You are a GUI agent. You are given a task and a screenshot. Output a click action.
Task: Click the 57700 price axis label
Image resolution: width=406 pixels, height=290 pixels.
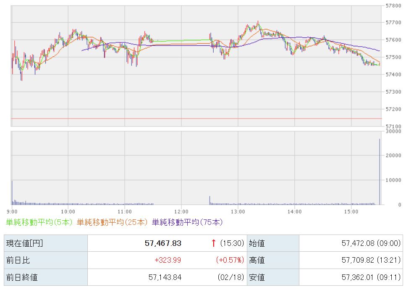(393, 22)
